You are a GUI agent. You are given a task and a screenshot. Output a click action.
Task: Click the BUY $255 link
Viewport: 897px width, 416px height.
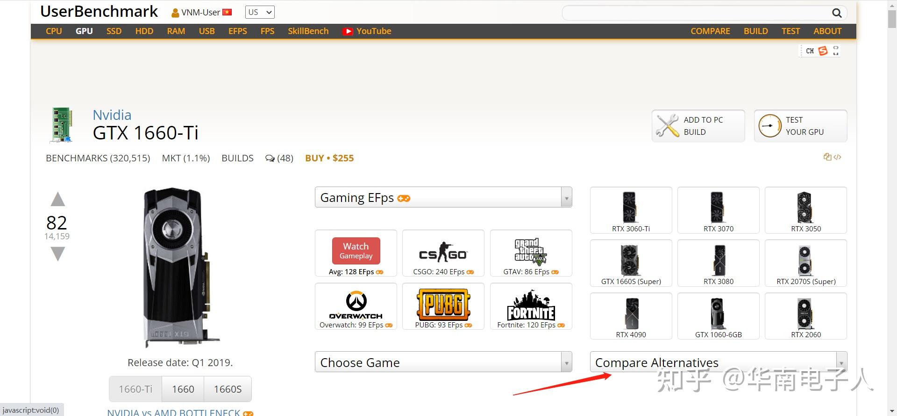pos(329,158)
